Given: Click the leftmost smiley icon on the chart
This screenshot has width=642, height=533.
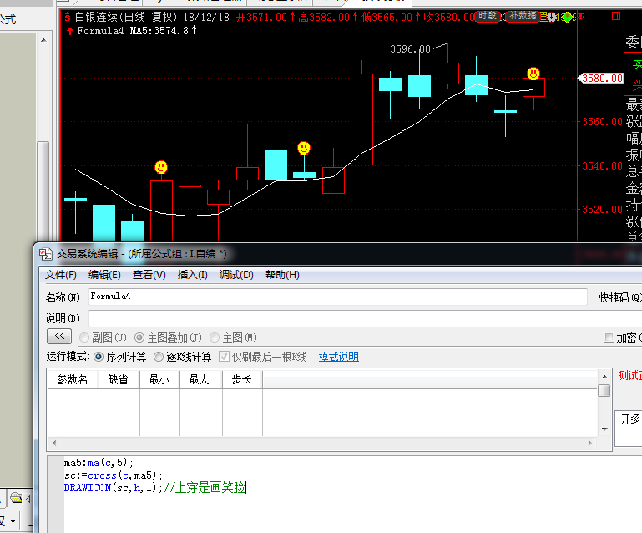Looking at the screenshot, I should pyautogui.click(x=161, y=167).
